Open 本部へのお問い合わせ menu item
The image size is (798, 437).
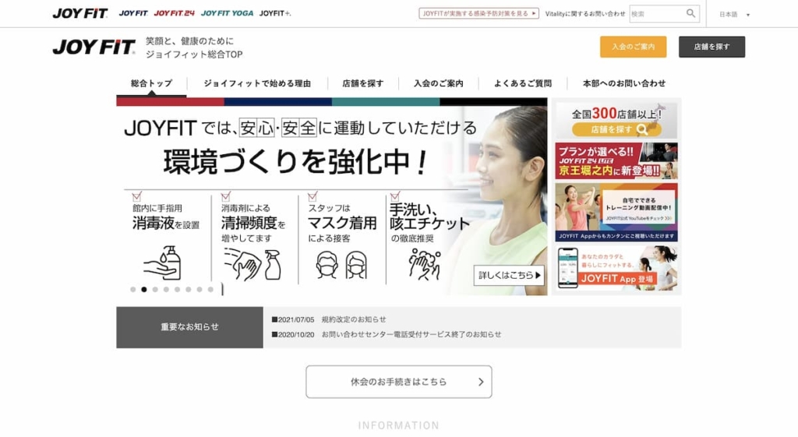(624, 83)
